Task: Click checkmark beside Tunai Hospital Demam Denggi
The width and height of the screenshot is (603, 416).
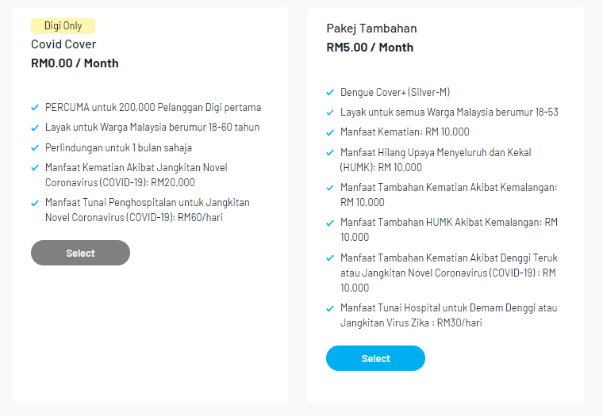Action: coord(330,308)
